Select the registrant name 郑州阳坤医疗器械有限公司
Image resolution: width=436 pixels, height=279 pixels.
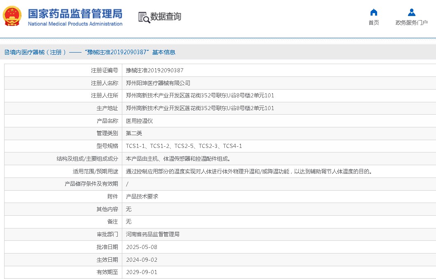pyautogui.click(x=159, y=83)
